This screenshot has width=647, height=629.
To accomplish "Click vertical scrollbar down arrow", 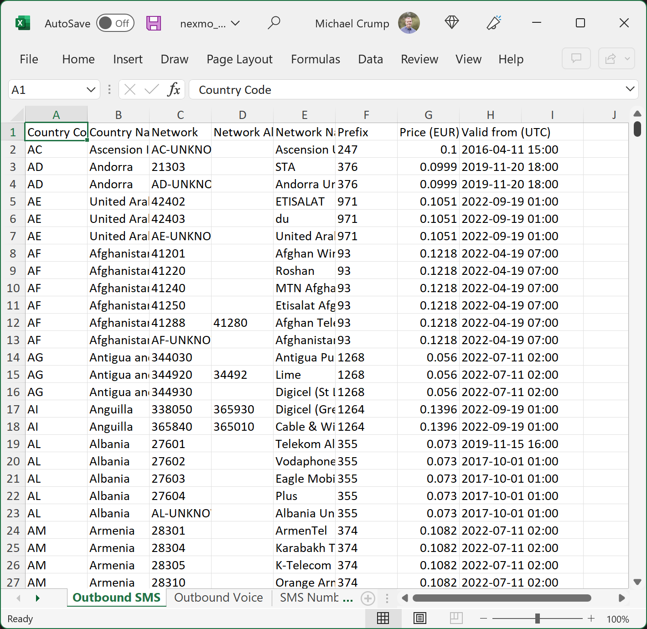I will click(637, 582).
